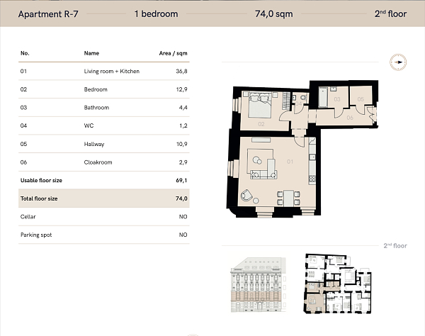Click the Area / sqm column header
The height and width of the screenshot is (336, 425).
pyautogui.click(x=173, y=53)
